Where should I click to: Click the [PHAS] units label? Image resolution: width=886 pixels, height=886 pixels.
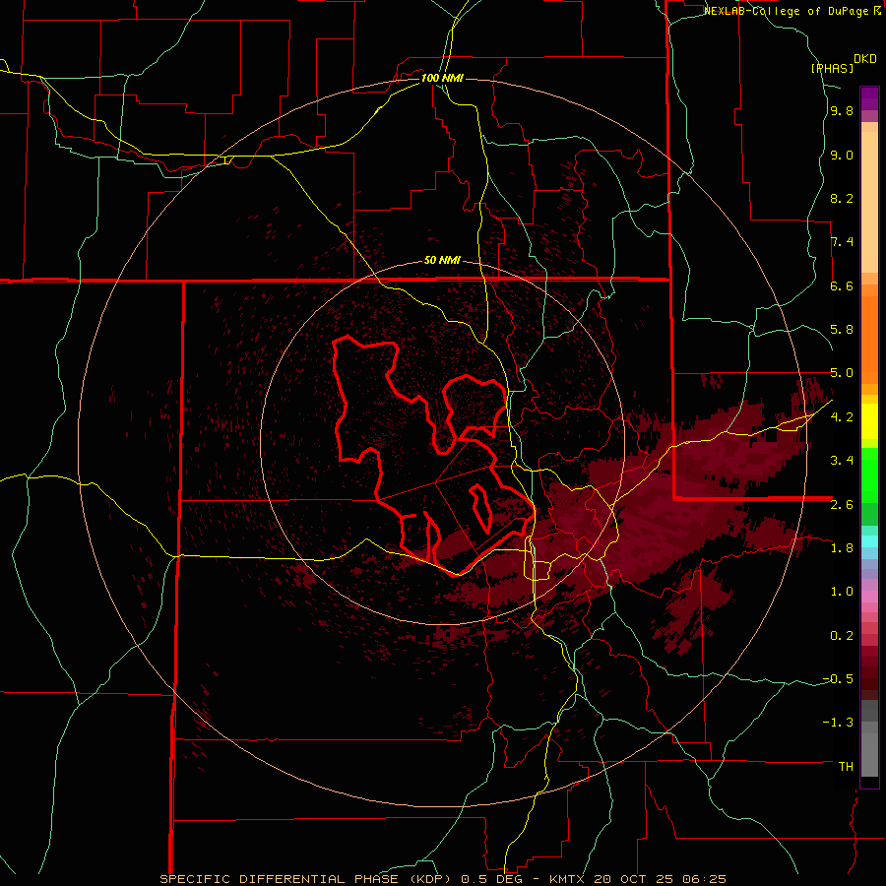pyautogui.click(x=832, y=69)
